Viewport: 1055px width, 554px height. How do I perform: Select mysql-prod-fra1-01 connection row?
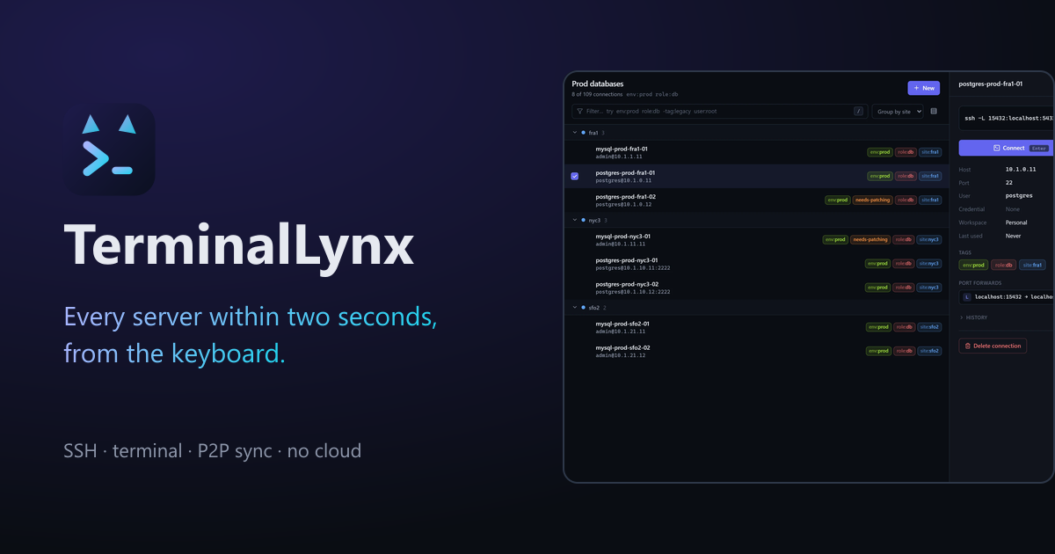click(756, 152)
